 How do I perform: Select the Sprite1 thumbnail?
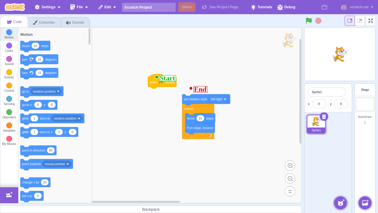coord(316,124)
